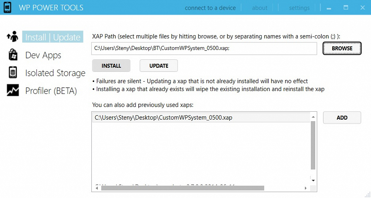
Task: Click the window resize grip
Action: (368, 195)
